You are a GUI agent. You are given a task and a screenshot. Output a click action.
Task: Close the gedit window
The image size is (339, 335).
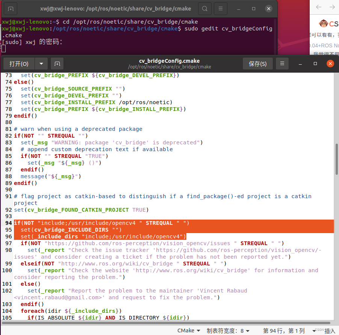click(x=330, y=64)
